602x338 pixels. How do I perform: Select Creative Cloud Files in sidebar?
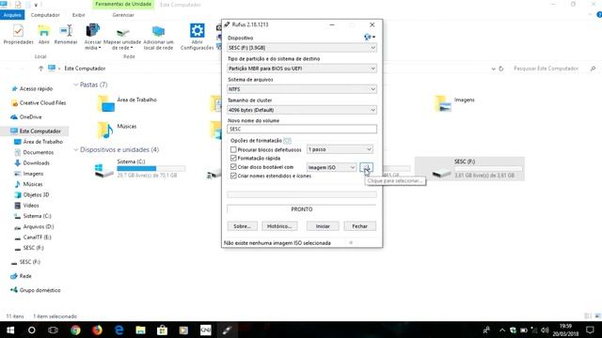(42, 102)
